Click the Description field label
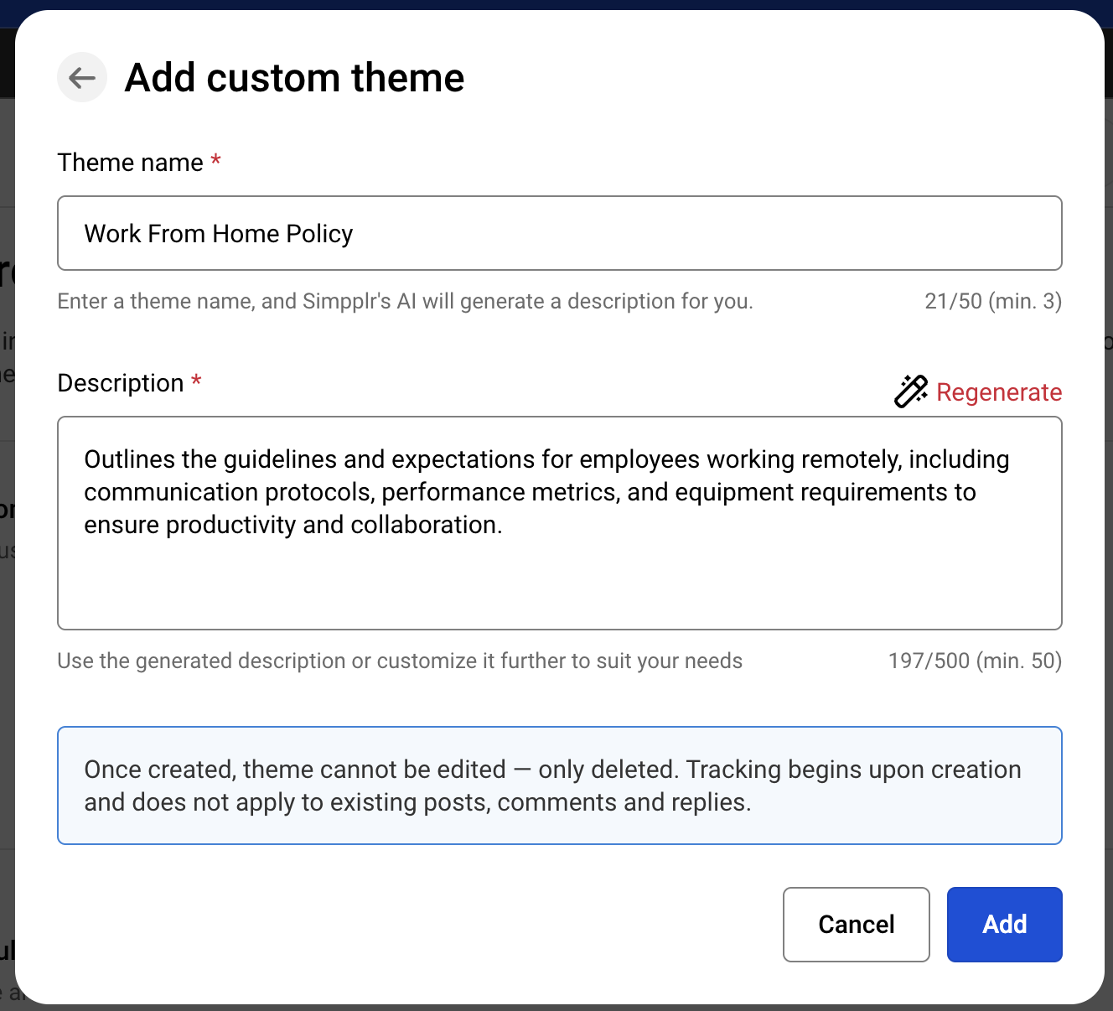The width and height of the screenshot is (1113, 1011). (x=120, y=383)
